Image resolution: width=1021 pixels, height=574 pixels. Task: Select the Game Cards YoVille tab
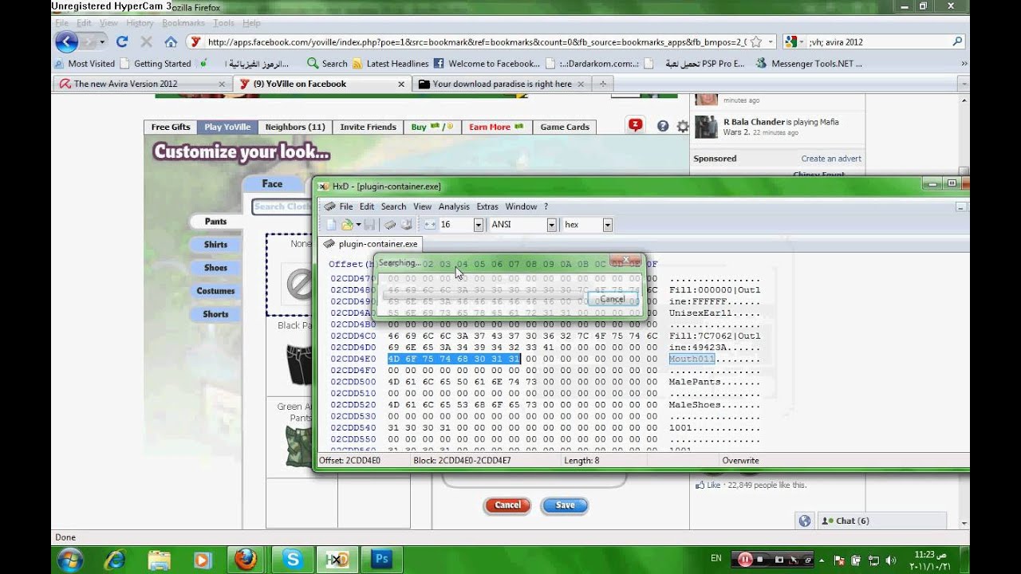click(x=565, y=127)
